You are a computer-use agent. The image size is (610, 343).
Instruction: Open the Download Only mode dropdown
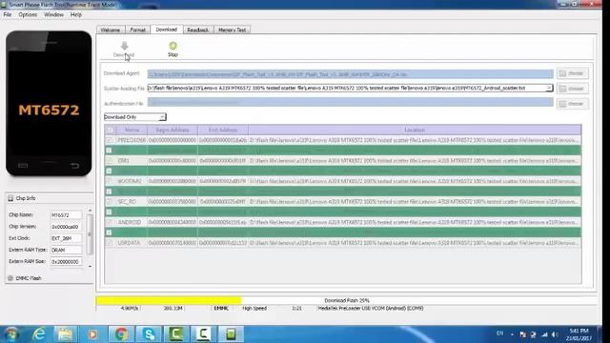coord(135,117)
